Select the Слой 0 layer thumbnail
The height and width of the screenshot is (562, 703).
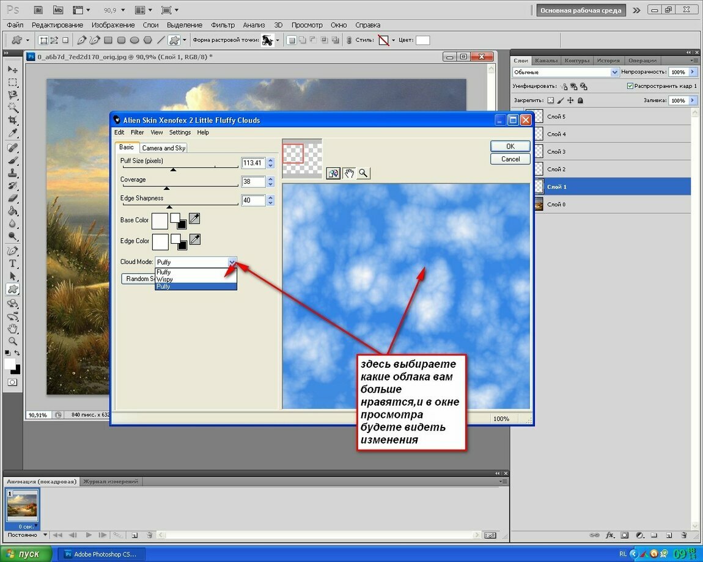coord(538,205)
